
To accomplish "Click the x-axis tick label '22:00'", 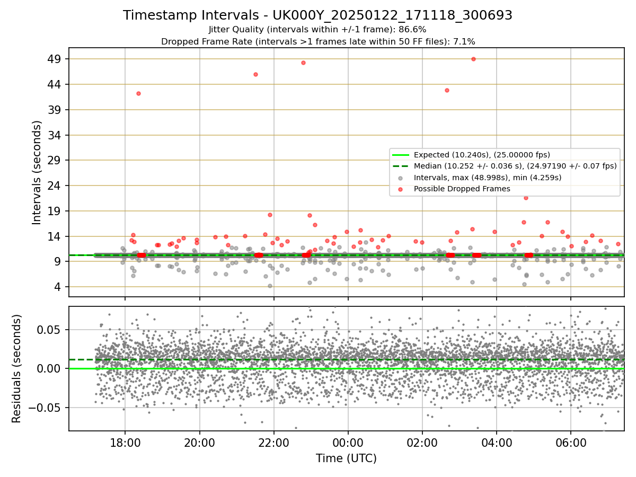I will point(273,443).
